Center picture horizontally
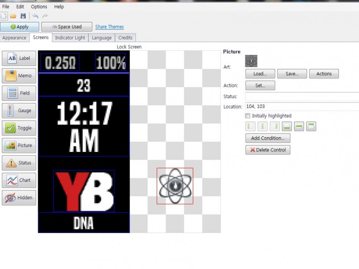This screenshot has height=269, width=359. [x=263, y=126]
